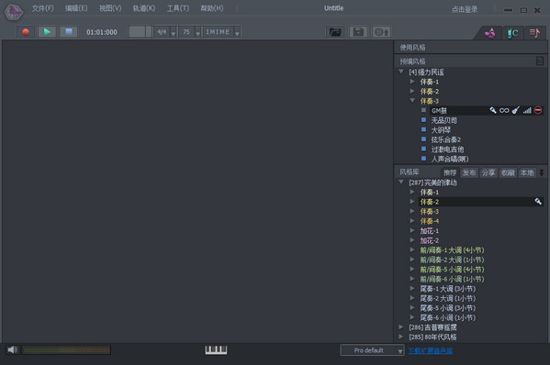Stop playback with the blue stop button
This screenshot has width=550, height=365.
pyautogui.click(x=69, y=32)
